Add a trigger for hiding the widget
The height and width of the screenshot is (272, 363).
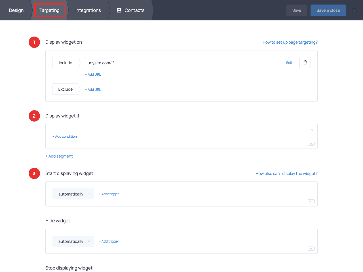coord(109,241)
